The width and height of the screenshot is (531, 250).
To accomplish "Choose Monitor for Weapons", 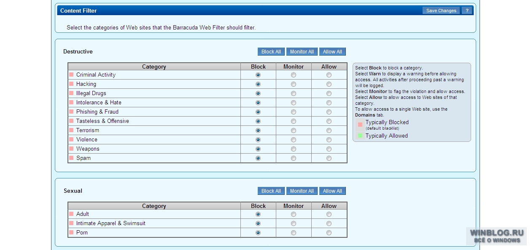I will 294,149.
